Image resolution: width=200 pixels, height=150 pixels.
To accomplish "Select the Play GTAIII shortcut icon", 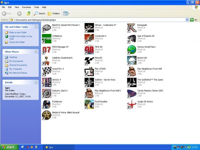I will click(89, 72).
